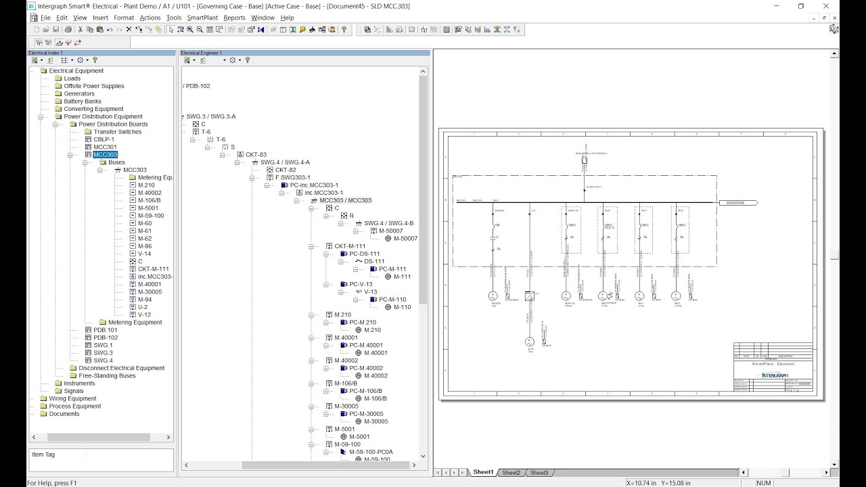This screenshot has width=866, height=487.
Task: Click the blue bowtie toolbar icon
Action: click(x=260, y=29)
